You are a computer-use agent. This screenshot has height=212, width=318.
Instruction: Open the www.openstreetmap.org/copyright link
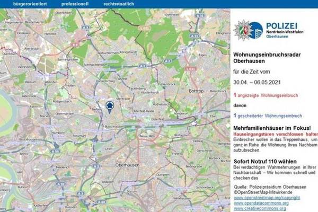(267, 198)
